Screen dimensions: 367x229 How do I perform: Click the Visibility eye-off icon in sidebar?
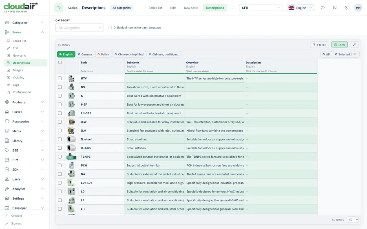[x=9, y=77]
